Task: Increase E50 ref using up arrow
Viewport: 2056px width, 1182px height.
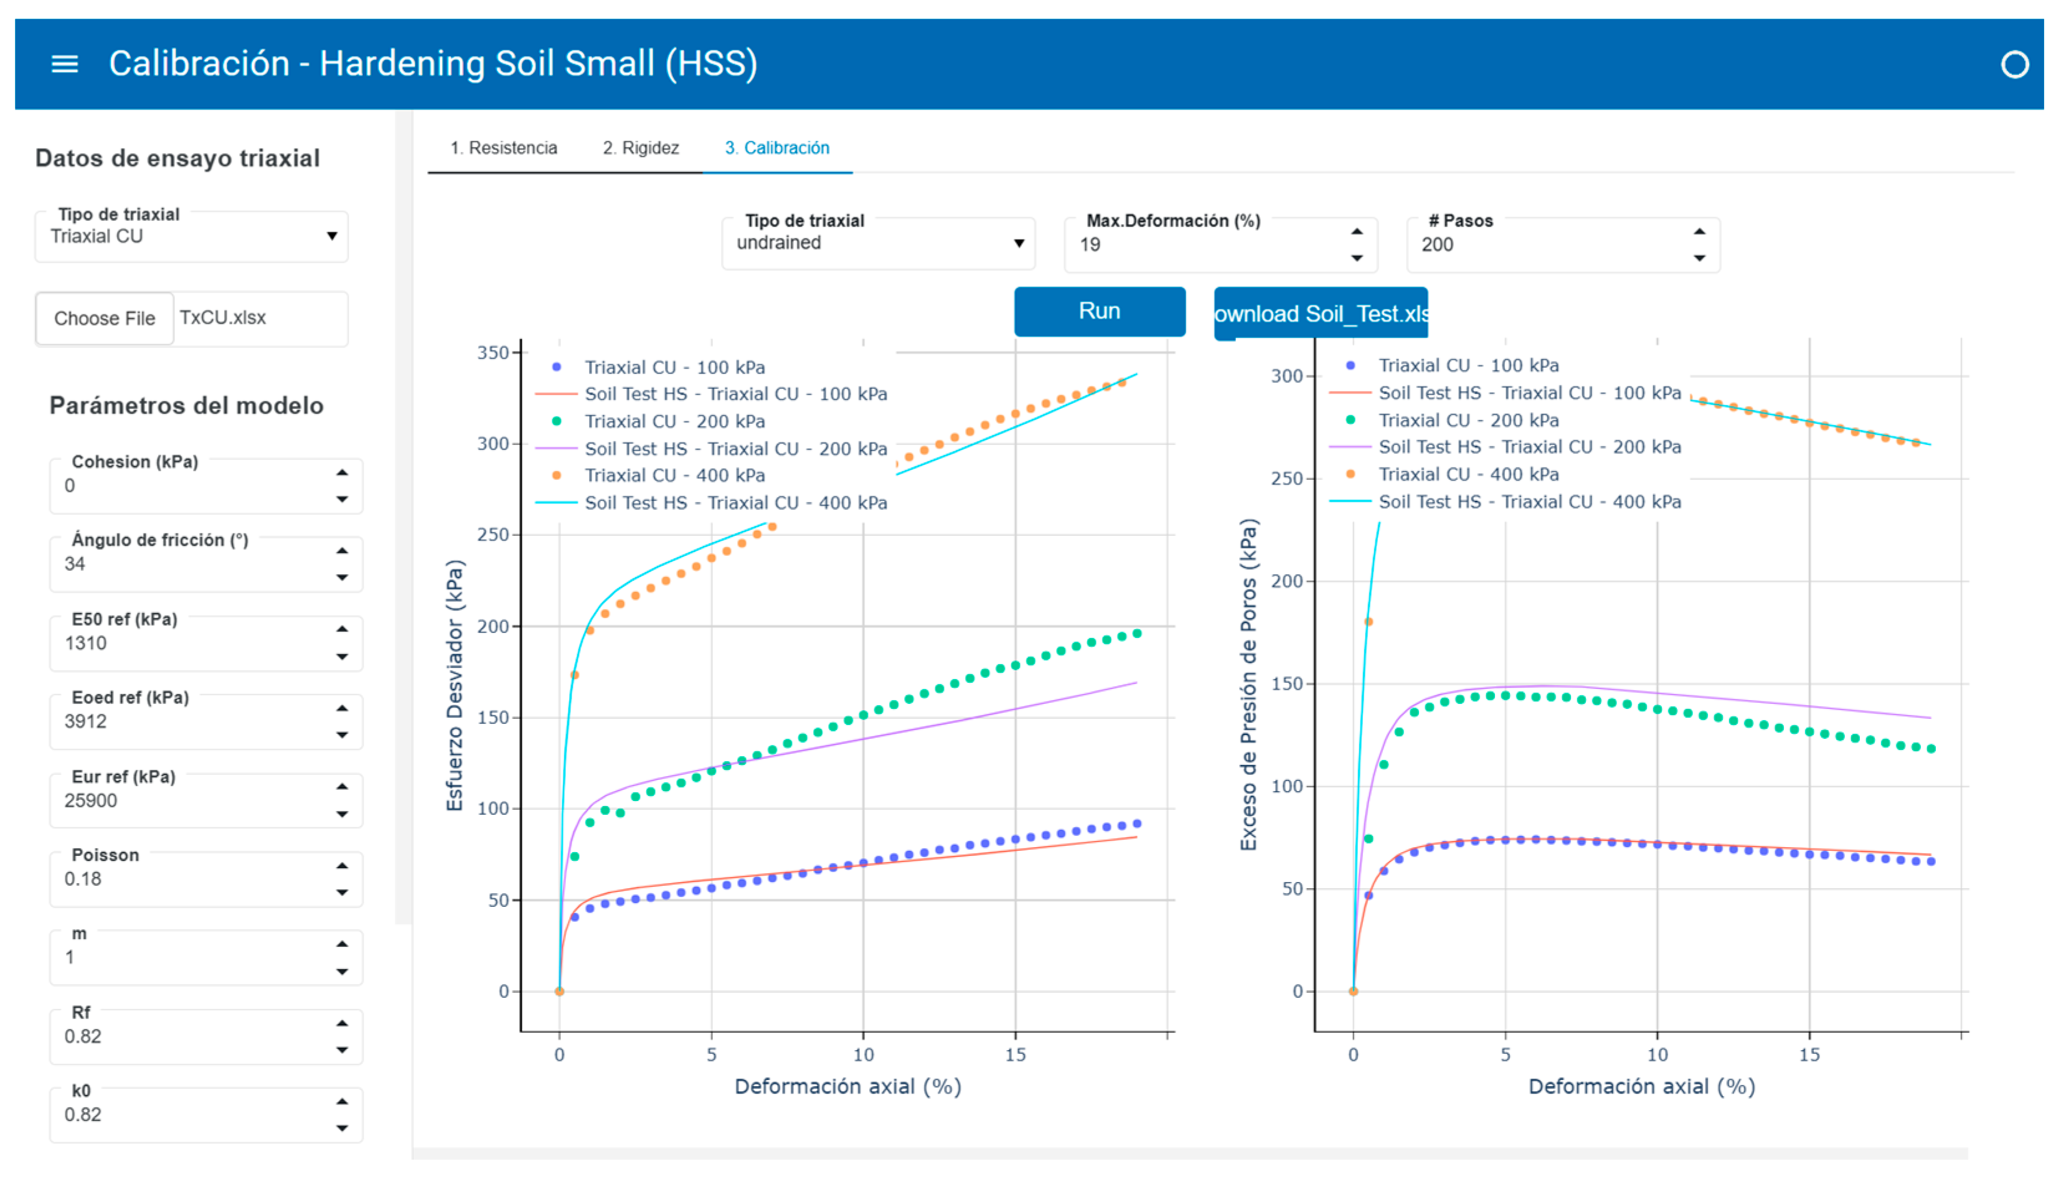Action: pos(342,629)
